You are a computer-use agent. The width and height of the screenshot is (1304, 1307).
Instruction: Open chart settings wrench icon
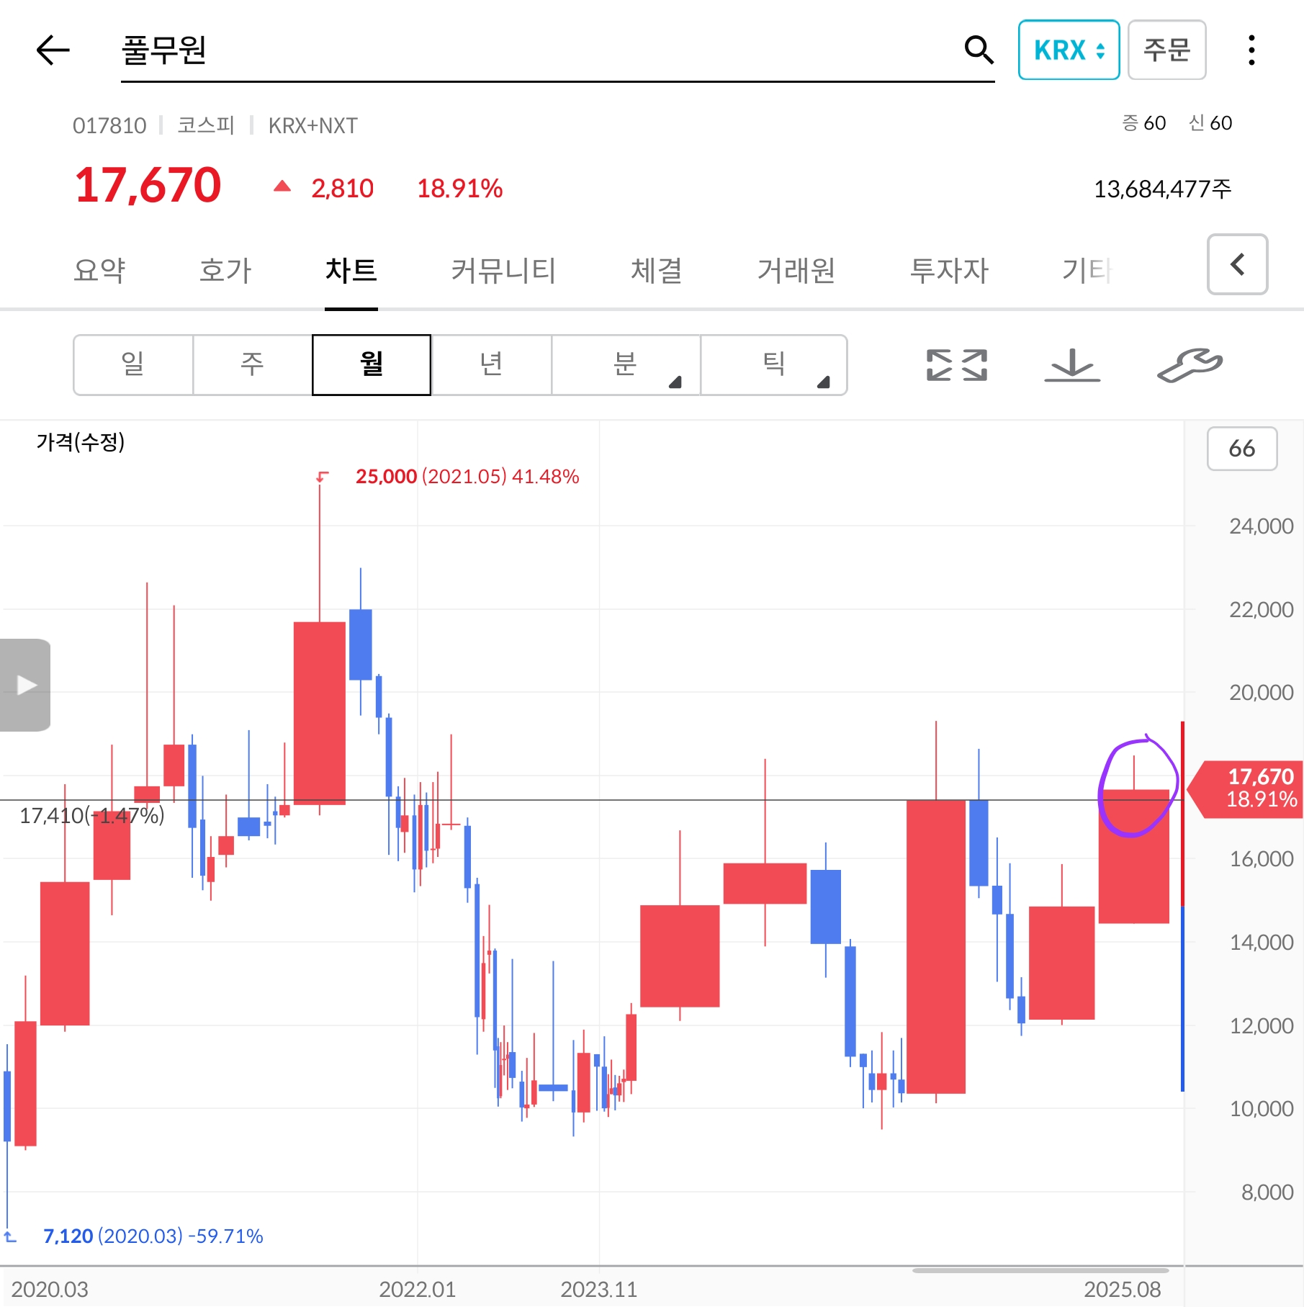(x=1190, y=365)
